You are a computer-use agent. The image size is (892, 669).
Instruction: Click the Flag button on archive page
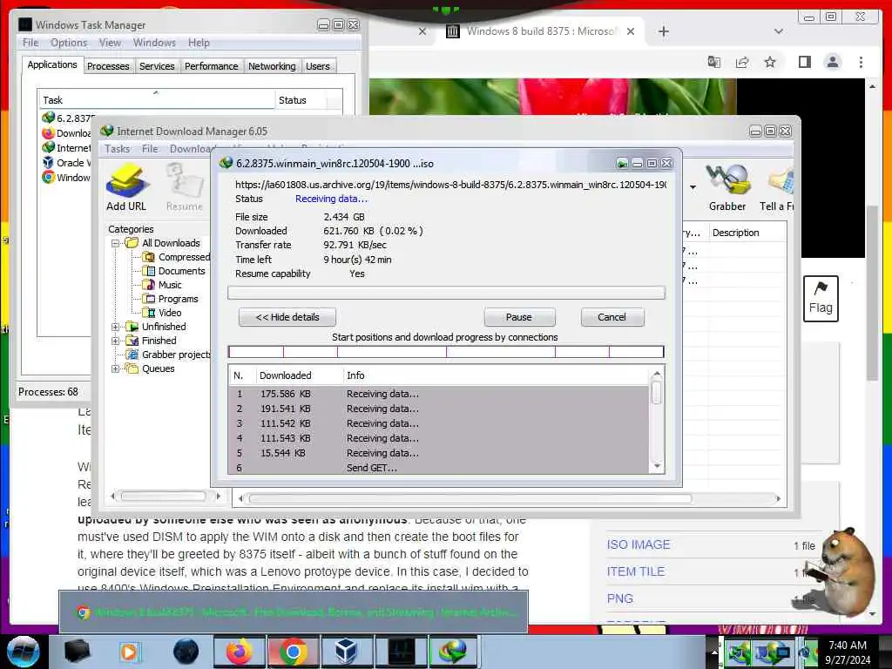(x=821, y=299)
